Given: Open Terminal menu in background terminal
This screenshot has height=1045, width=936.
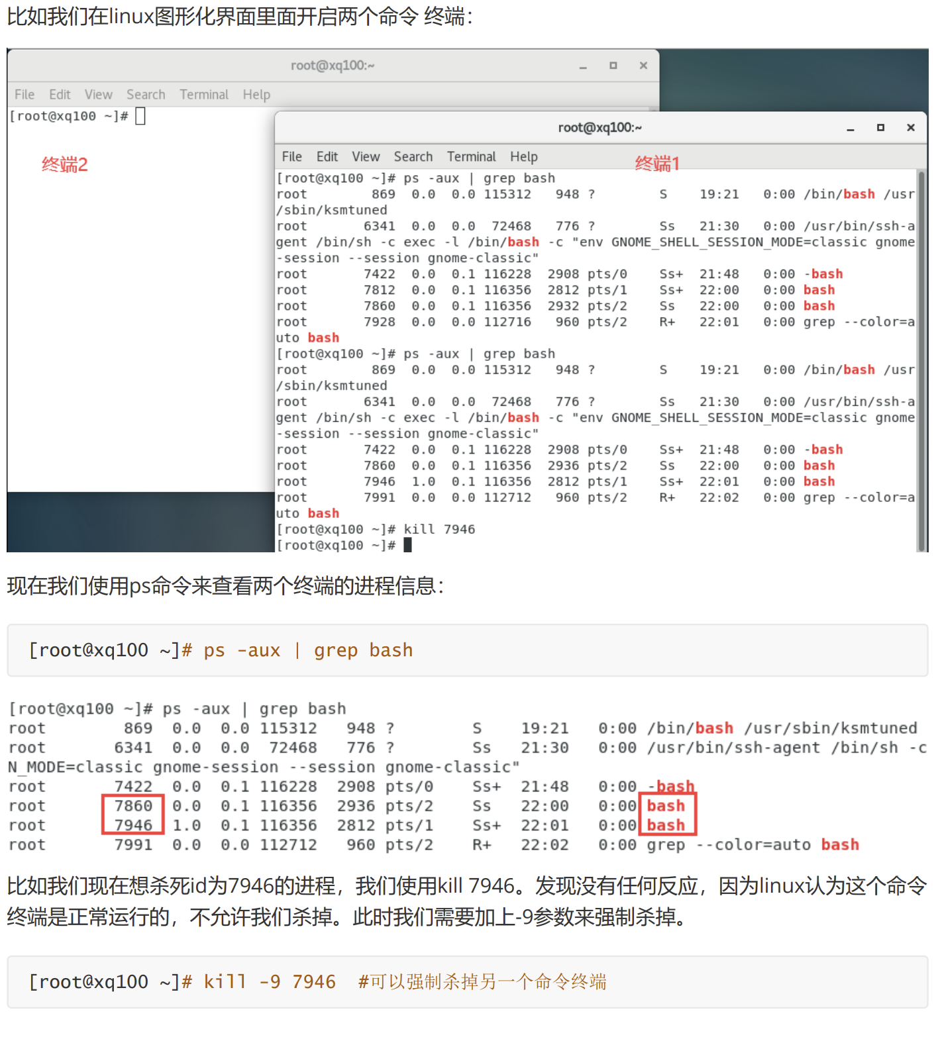Looking at the screenshot, I should pyautogui.click(x=204, y=95).
